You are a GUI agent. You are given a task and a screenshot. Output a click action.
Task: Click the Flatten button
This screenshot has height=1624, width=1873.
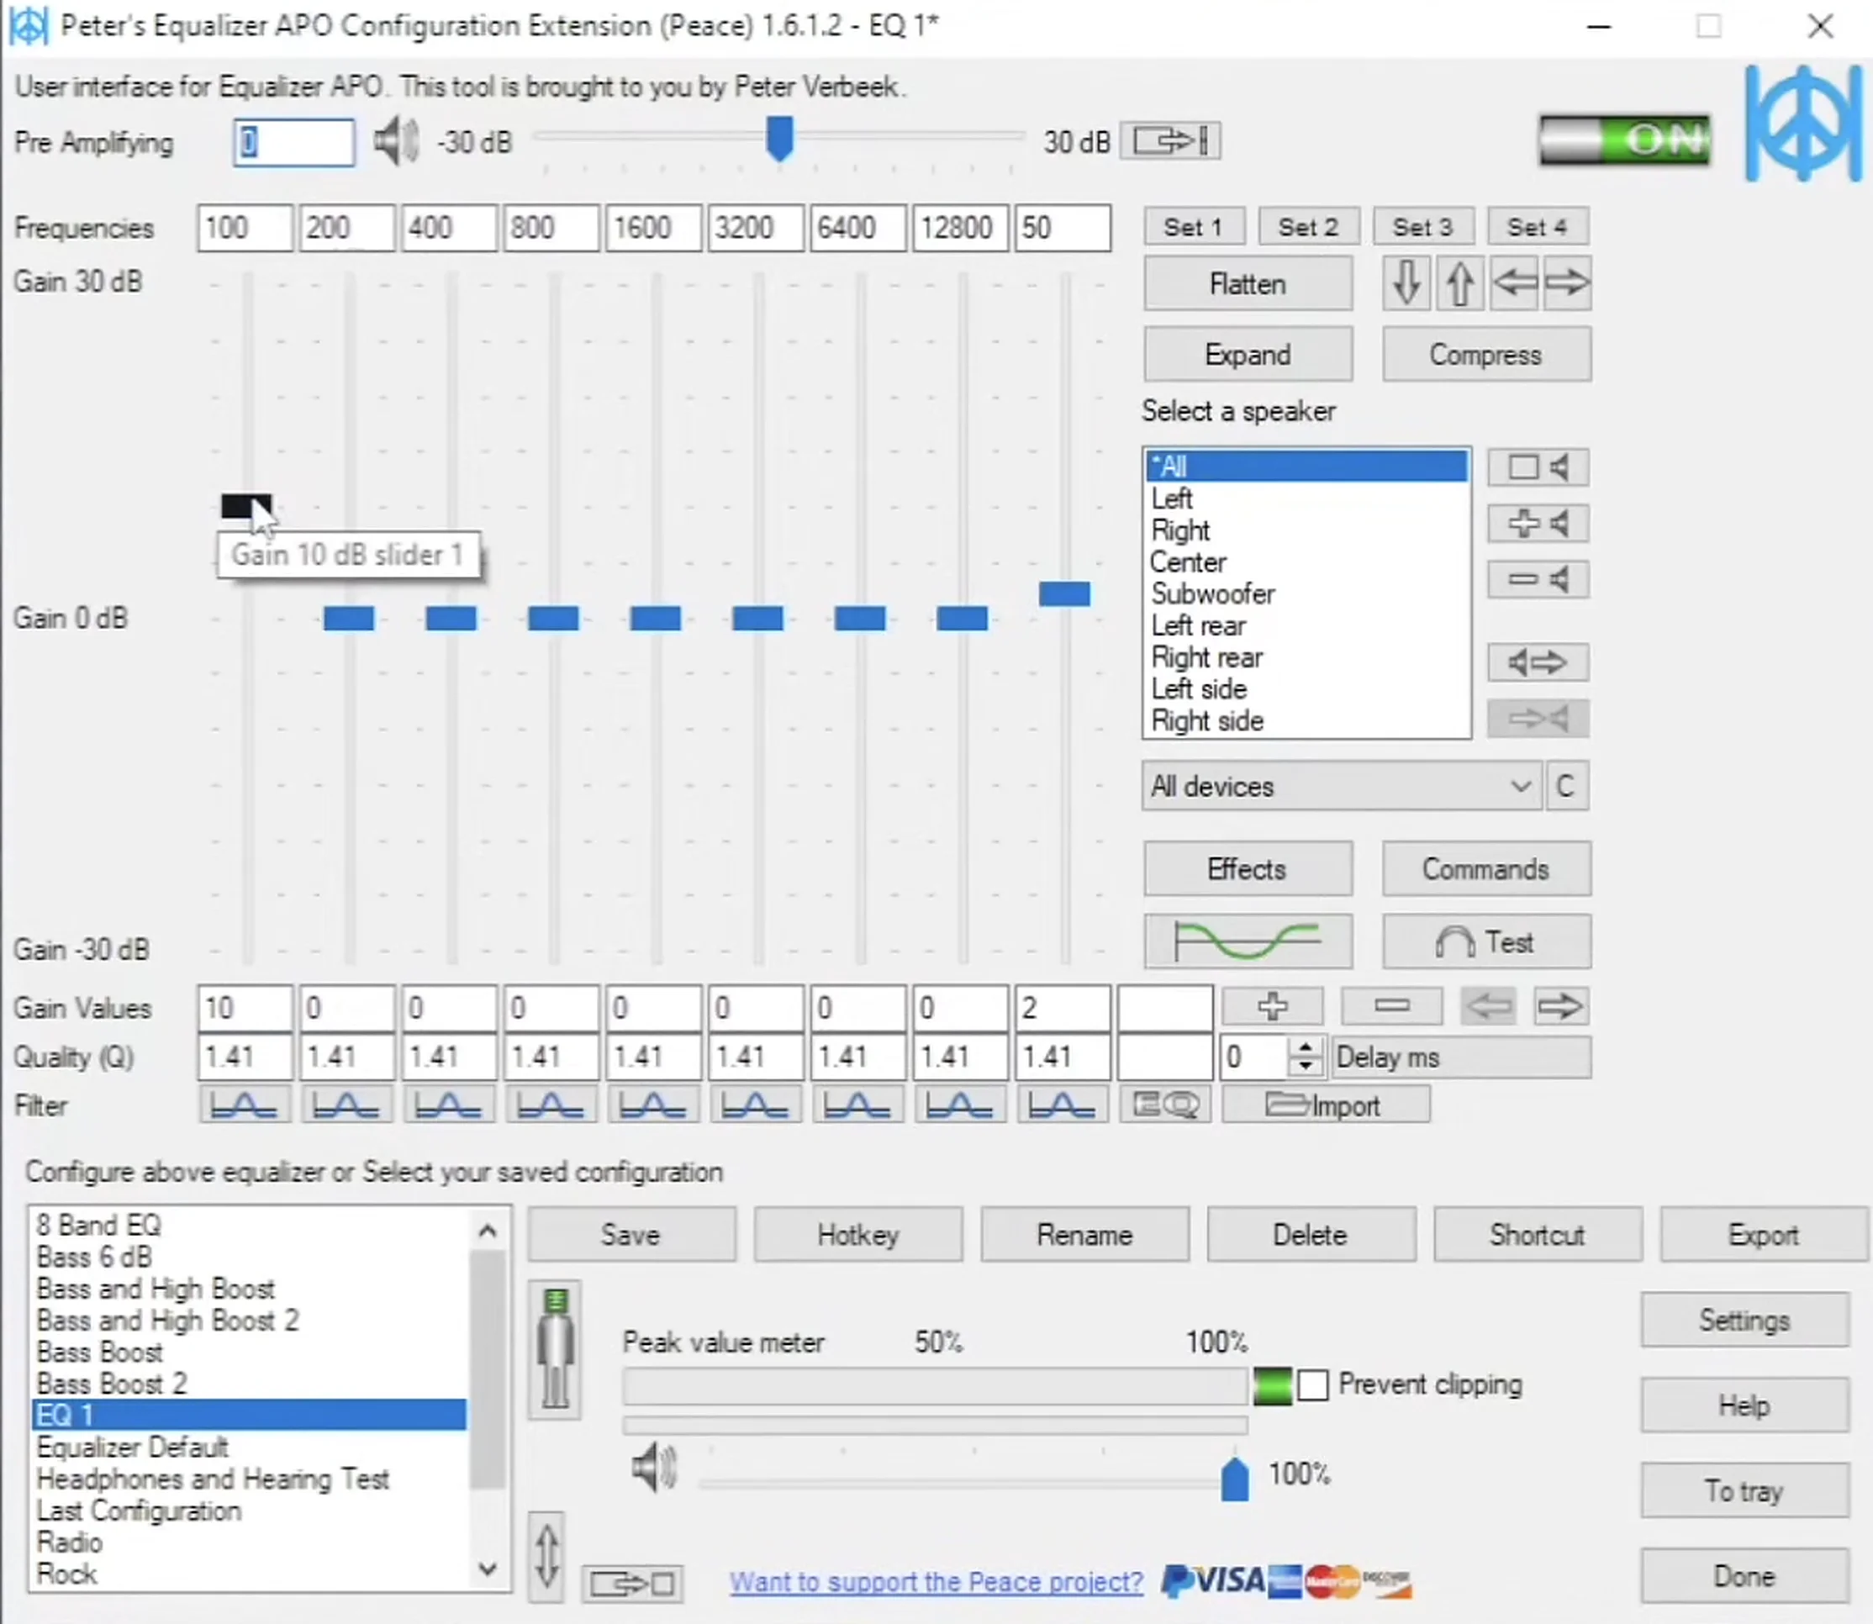tap(1248, 283)
